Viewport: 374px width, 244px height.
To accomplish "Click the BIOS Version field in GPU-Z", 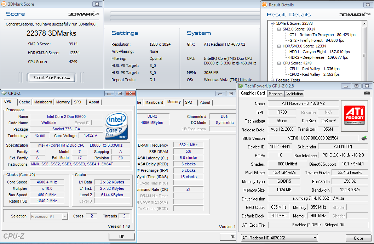I will click(313, 138).
